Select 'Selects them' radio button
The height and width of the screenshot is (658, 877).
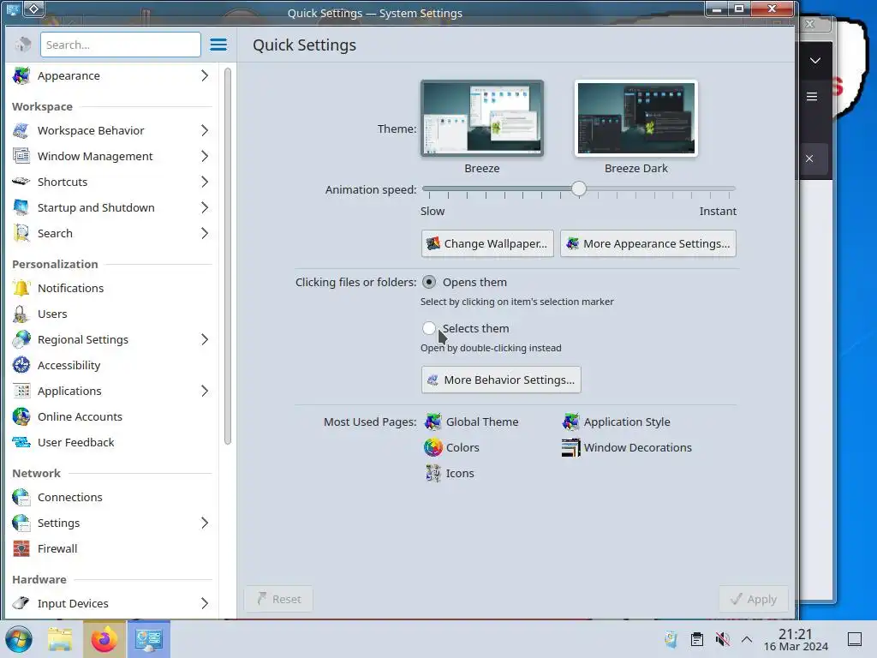(x=429, y=328)
